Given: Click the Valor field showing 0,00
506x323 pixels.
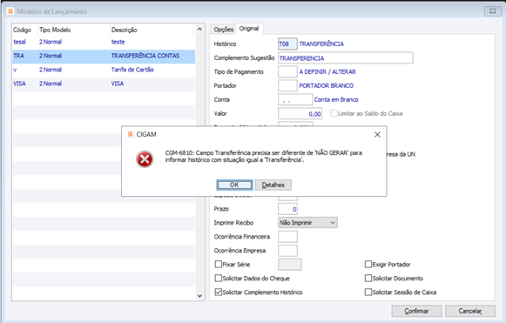Looking at the screenshot, I should (x=300, y=113).
